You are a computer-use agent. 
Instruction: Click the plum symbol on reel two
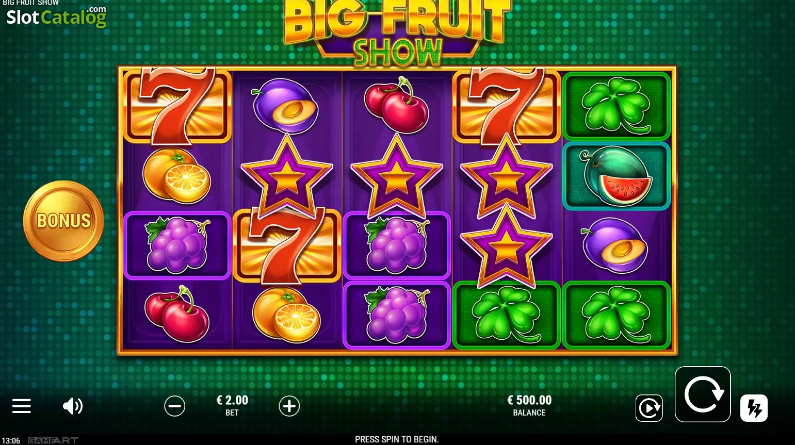coord(286,105)
